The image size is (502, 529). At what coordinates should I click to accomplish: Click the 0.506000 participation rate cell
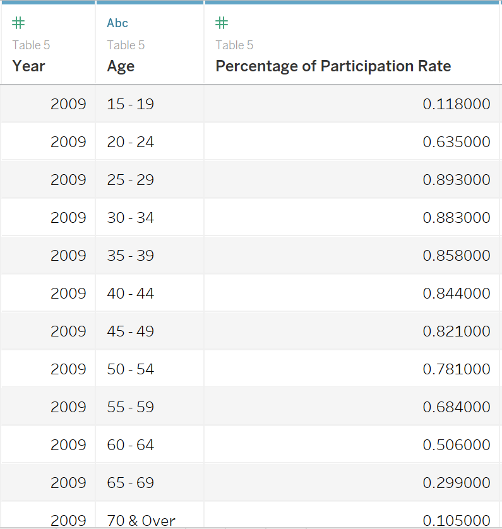[457, 444]
